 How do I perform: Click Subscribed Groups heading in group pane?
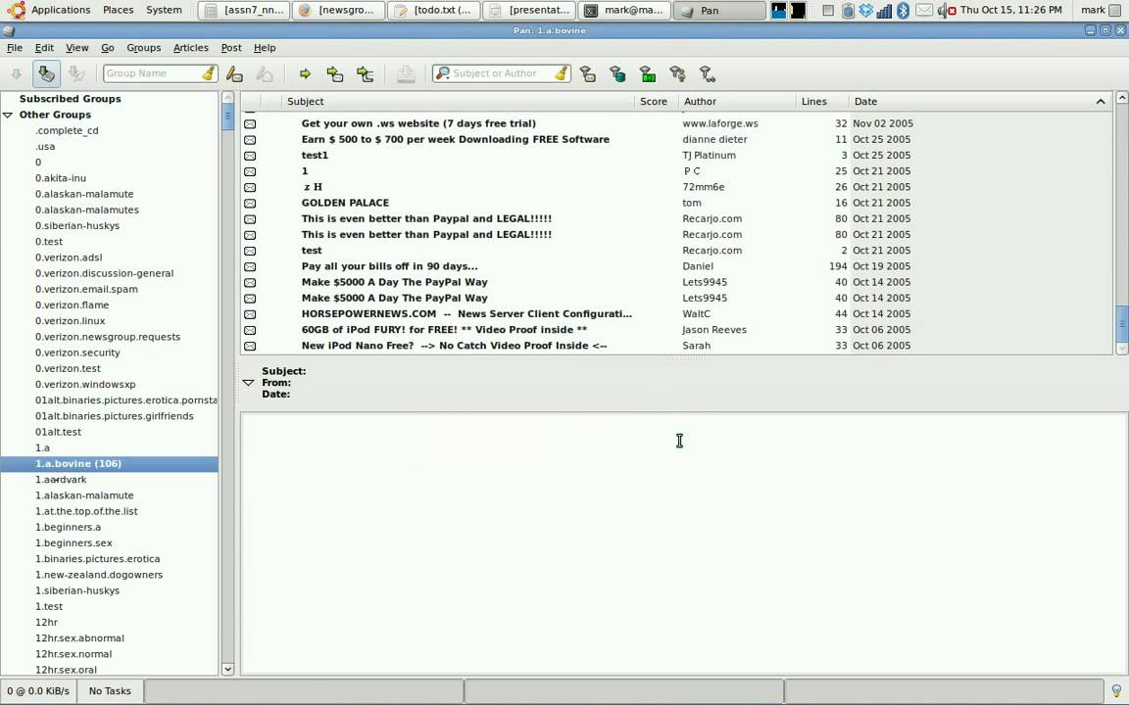70,99
